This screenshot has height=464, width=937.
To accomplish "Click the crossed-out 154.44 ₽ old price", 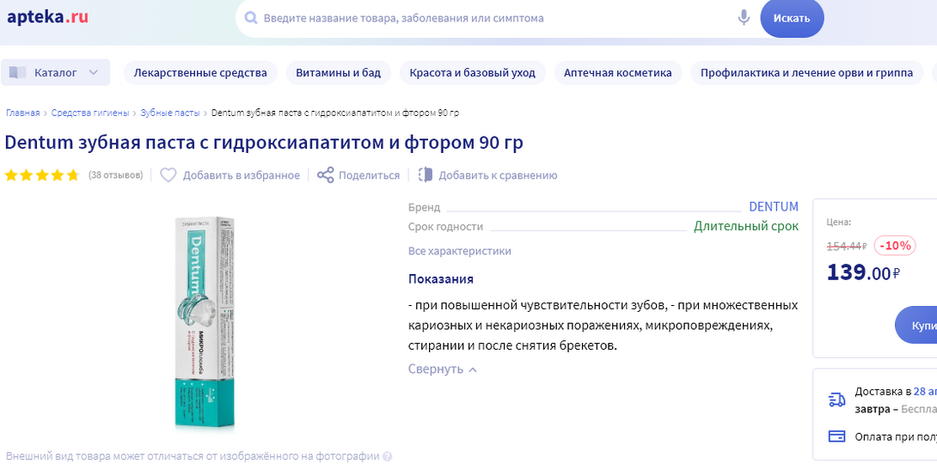I will pyautogui.click(x=847, y=246).
